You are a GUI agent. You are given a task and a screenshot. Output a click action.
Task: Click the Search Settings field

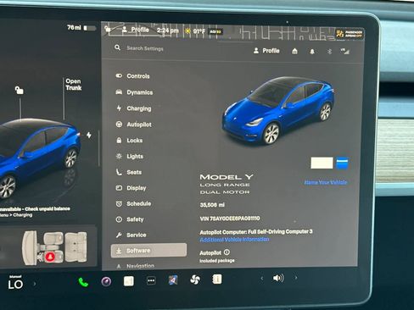point(145,48)
